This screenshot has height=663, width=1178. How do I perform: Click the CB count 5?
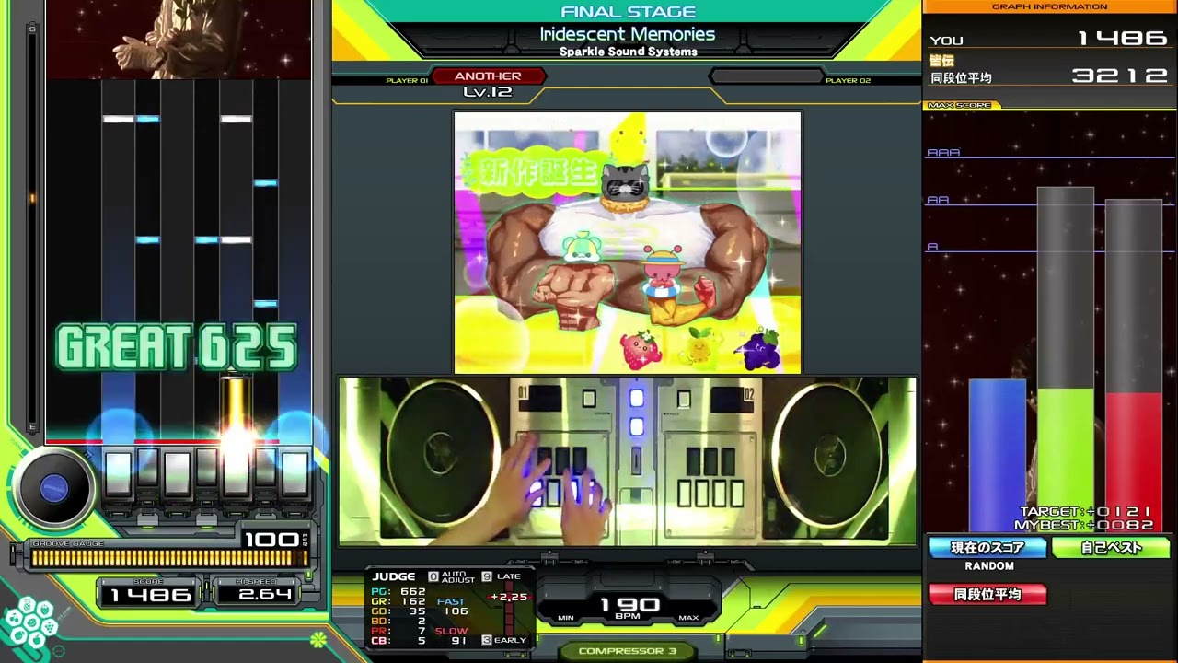click(422, 641)
